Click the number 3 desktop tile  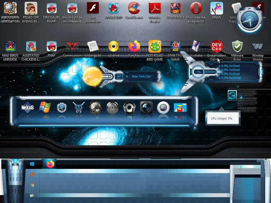[232, 95]
